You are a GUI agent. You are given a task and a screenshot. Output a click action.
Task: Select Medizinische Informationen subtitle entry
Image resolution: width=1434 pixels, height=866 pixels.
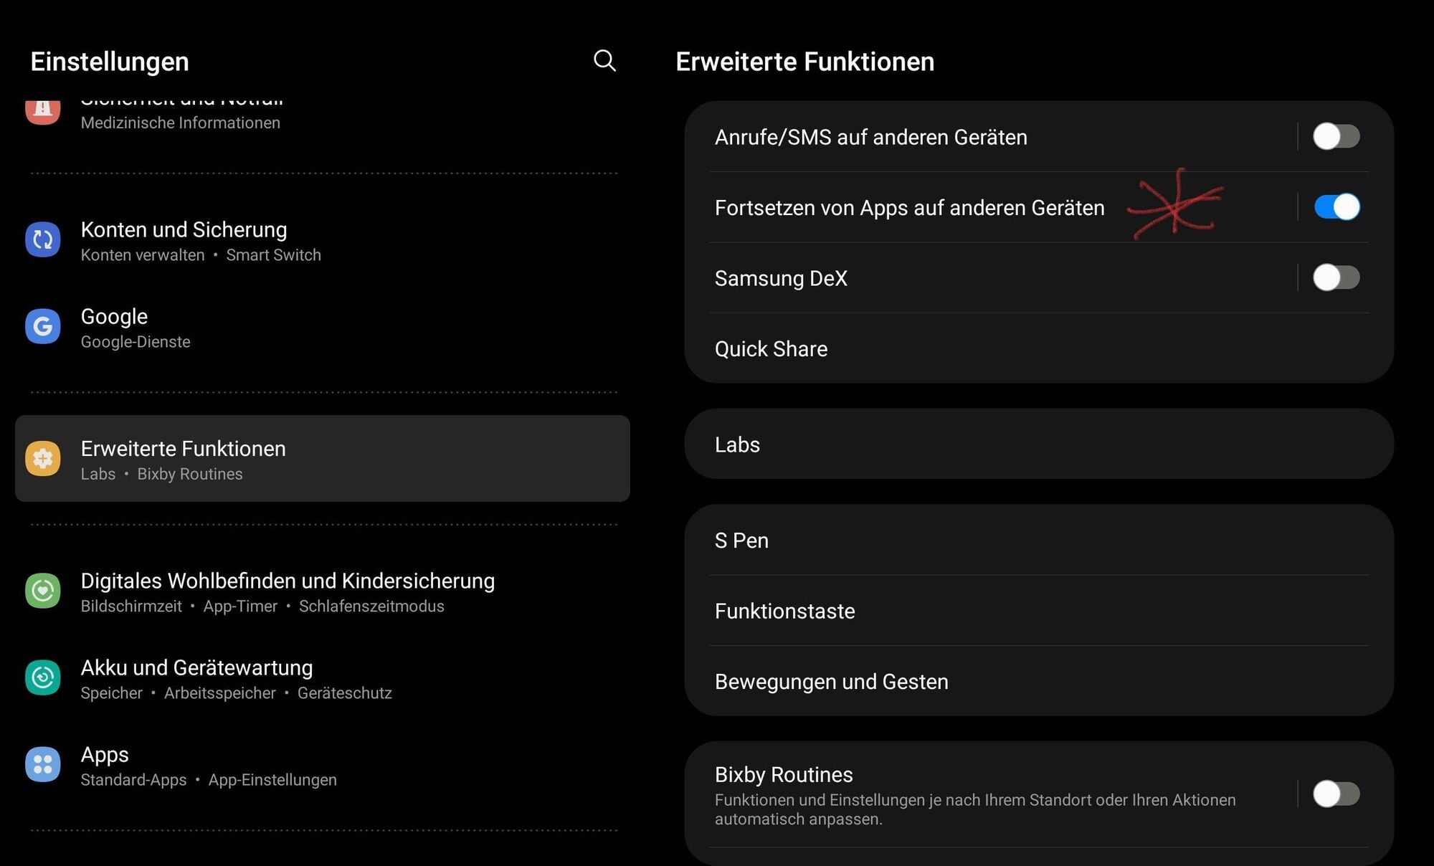point(180,123)
